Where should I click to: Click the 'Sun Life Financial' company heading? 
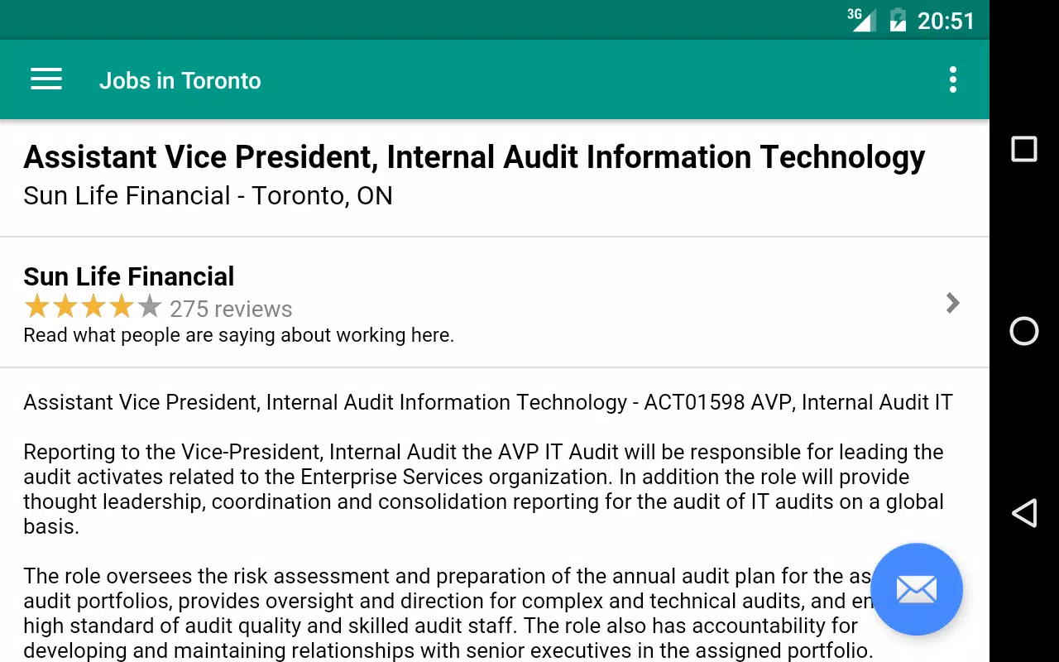[129, 276]
